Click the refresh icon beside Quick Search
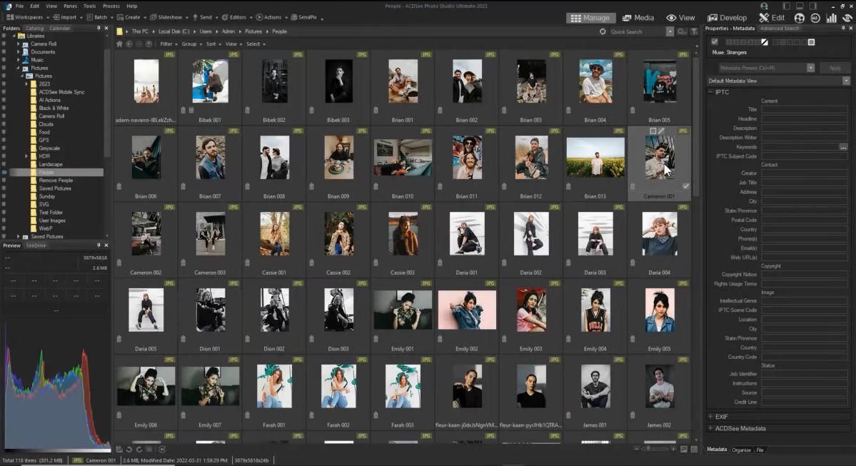Screen dimensions: 856x466 tap(603, 31)
